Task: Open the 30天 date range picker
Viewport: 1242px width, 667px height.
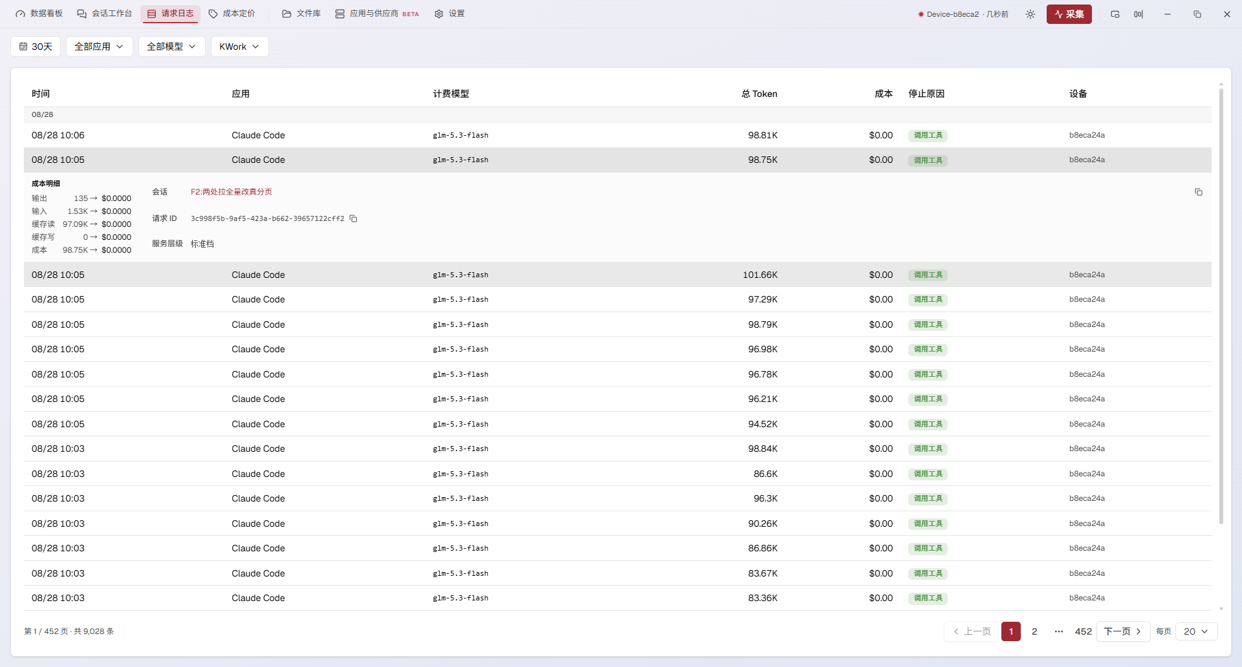Action: click(36, 47)
